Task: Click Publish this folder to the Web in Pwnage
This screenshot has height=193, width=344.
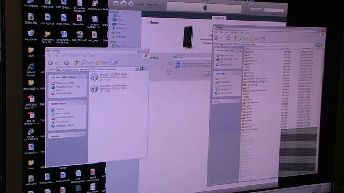Action: tap(65, 88)
